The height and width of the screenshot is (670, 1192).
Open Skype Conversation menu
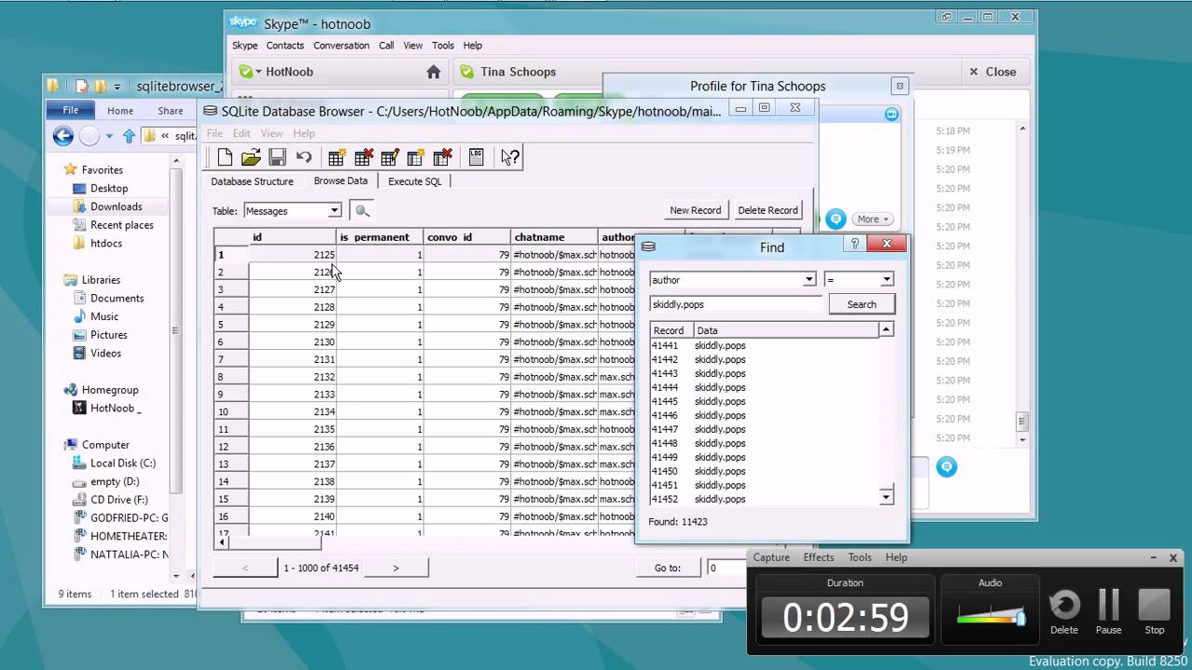pos(341,46)
